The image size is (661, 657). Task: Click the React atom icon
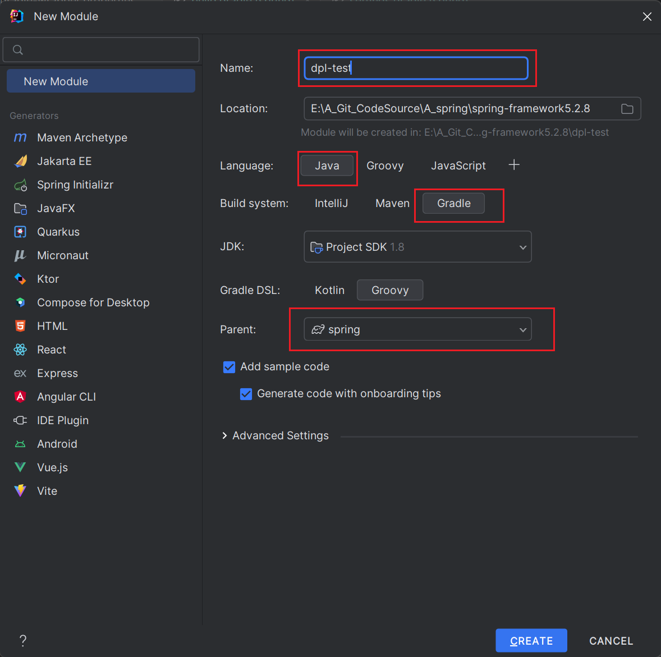[x=20, y=350]
